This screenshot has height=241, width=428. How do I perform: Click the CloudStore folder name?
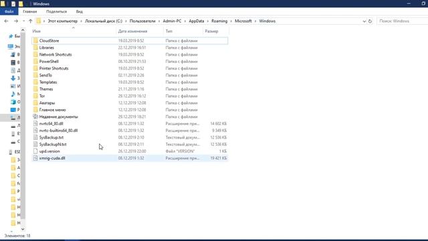49,40
